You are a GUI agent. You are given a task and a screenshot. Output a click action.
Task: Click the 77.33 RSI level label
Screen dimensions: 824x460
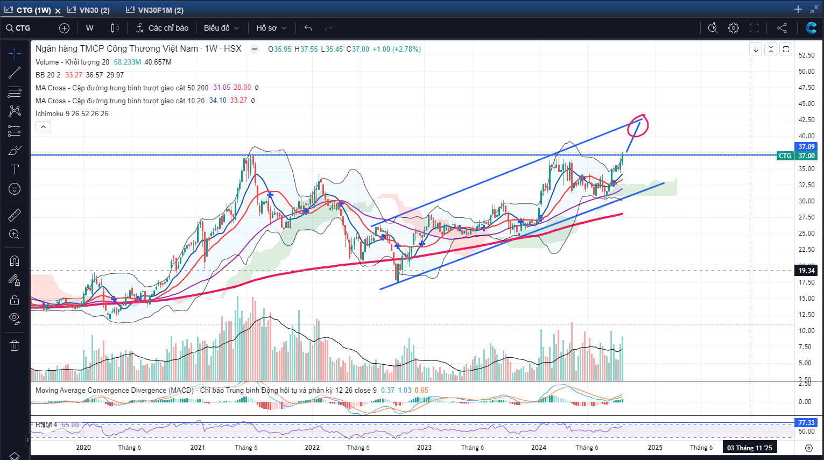tap(806, 423)
